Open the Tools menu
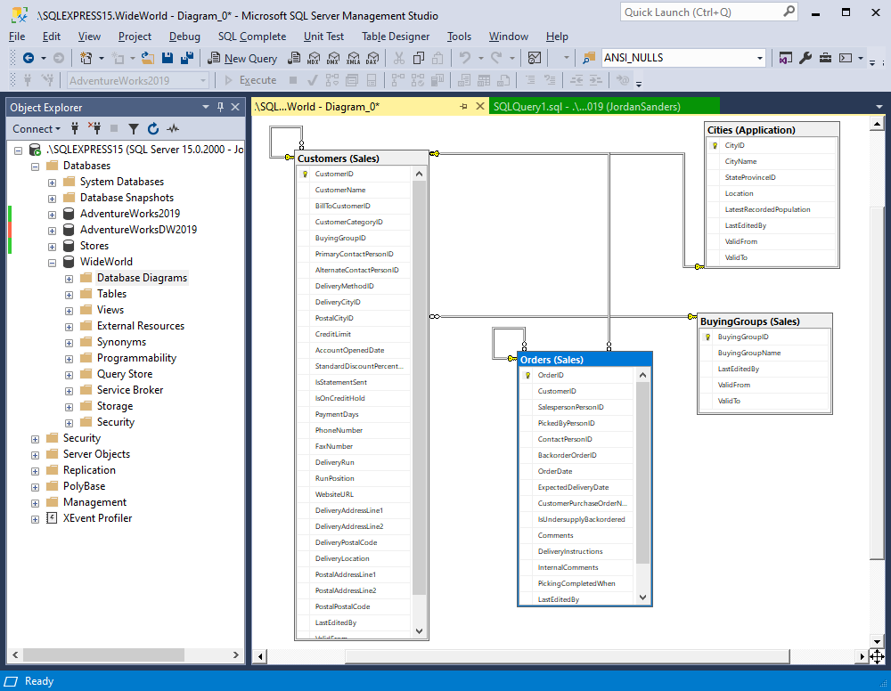 click(459, 37)
